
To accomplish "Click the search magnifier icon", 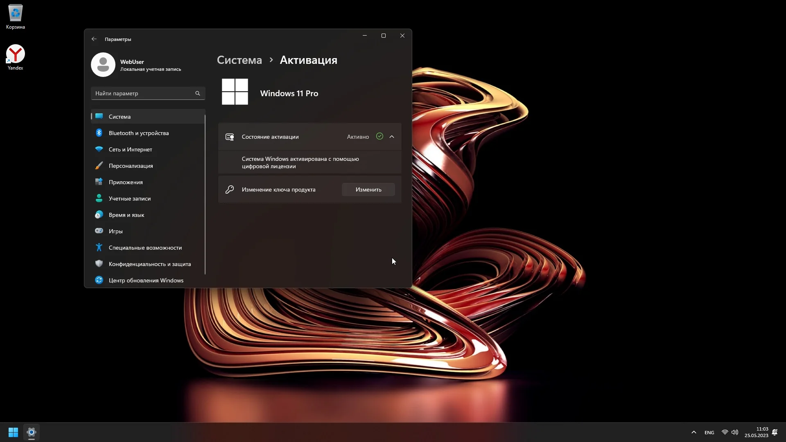I will 198,93.
